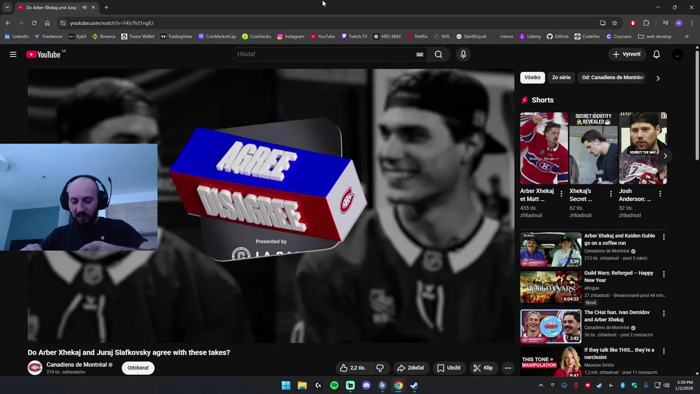Image resolution: width=700 pixels, height=394 pixels.
Task: Open the Twitch.TV bookmark
Action: tap(354, 37)
